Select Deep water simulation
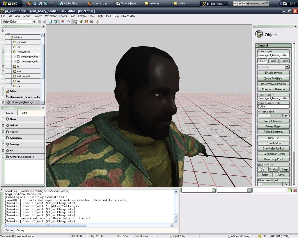 (x=284, y=169)
